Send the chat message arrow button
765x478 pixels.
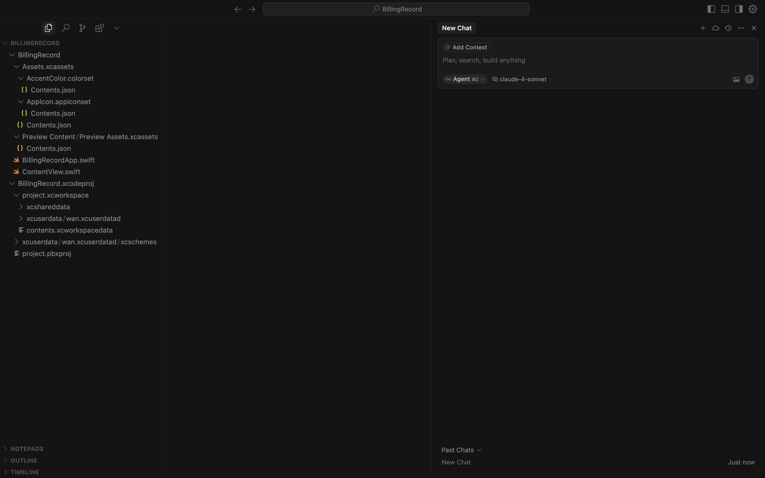(749, 79)
